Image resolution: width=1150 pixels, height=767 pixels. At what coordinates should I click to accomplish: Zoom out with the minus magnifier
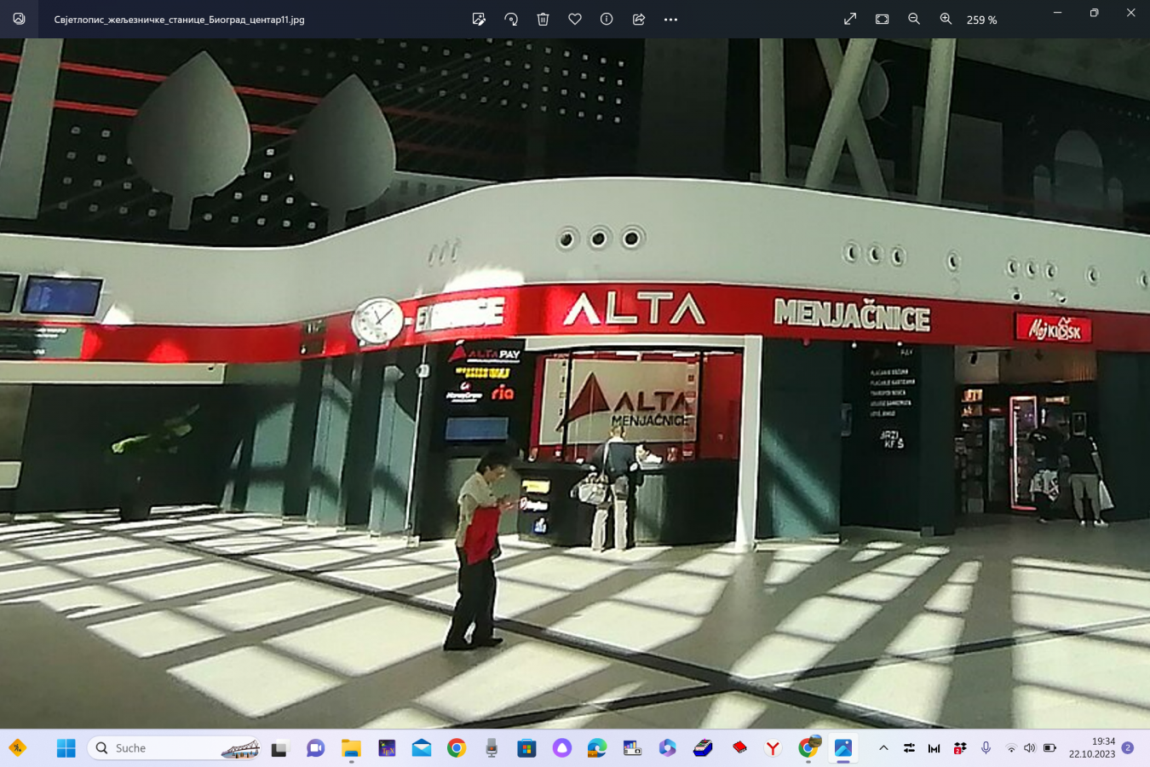click(914, 19)
